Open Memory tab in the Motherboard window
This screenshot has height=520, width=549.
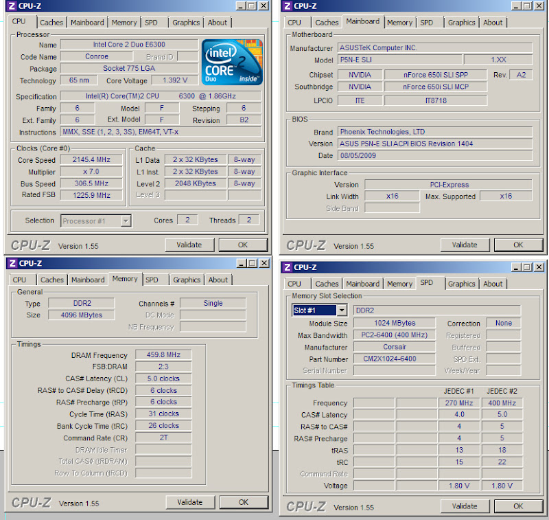[400, 23]
